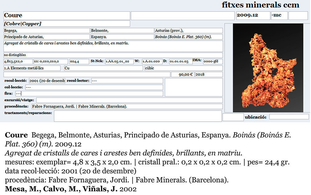Click summary line starting 'mesures: exemplar='
311x195 pixels.
pos(147,162)
